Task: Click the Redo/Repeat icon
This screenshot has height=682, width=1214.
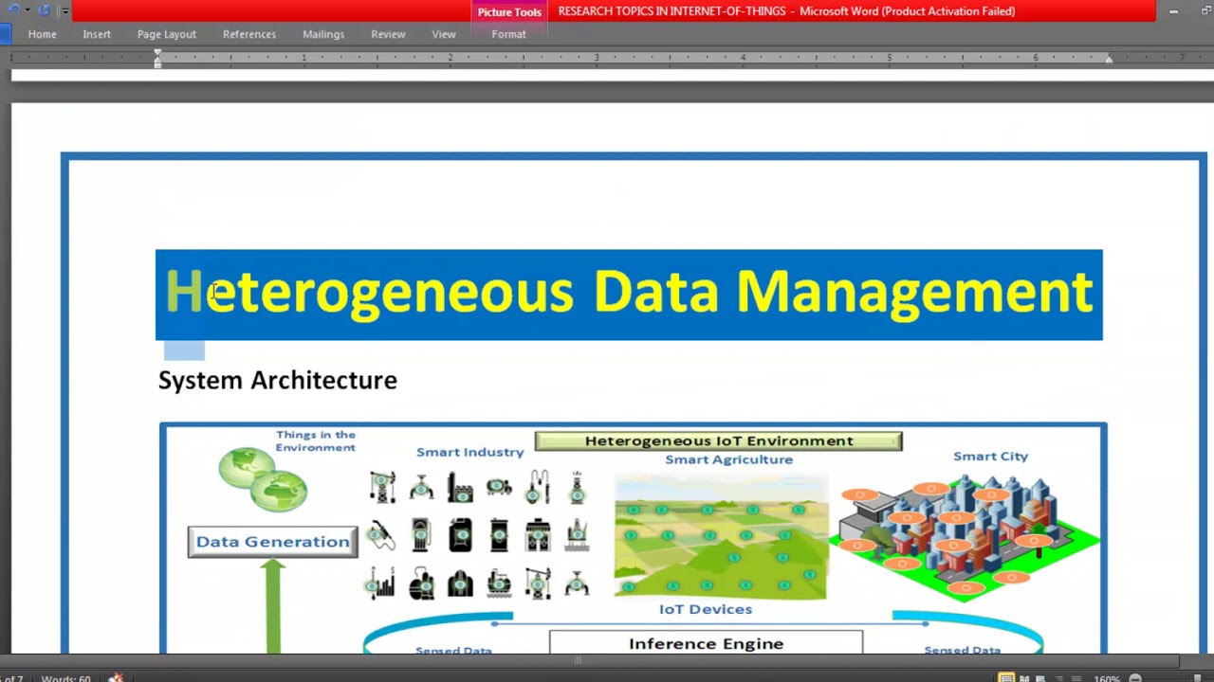Action: (x=44, y=10)
